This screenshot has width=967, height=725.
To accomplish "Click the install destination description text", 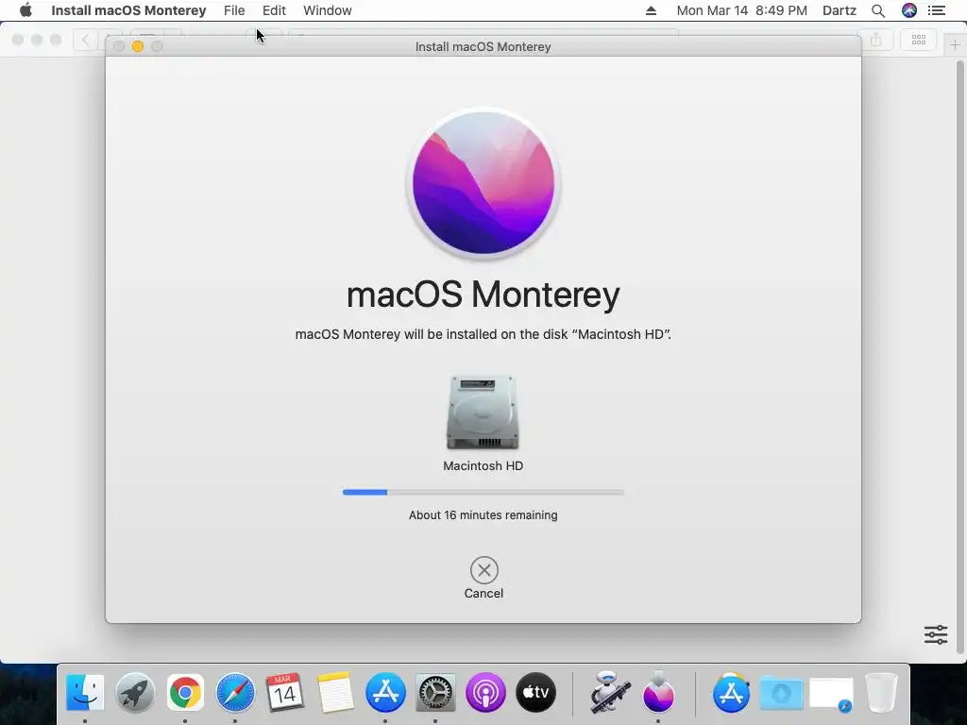I will 483,334.
